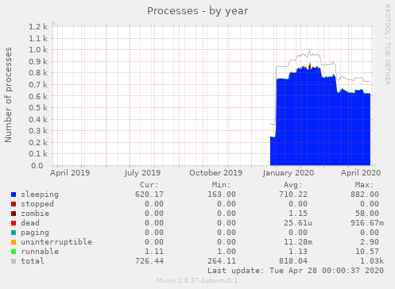Click the chart title 'Processes - by year'
The image size is (395, 289).
click(x=198, y=11)
